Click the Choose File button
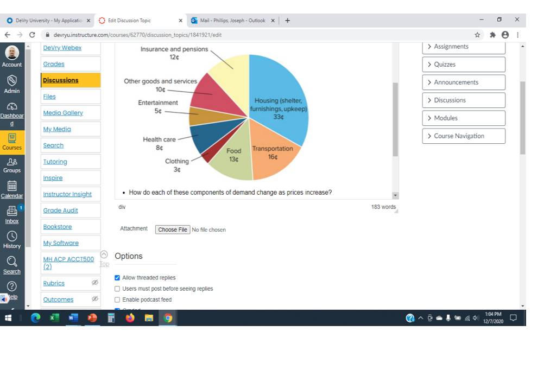This screenshot has height=370, width=544. [x=173, y=229]
